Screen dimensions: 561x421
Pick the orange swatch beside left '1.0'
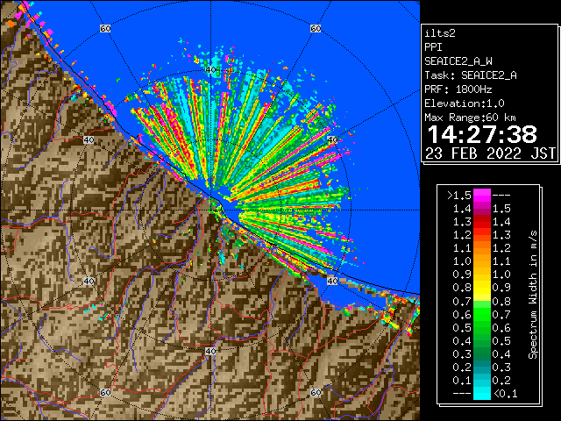point(482,261)
